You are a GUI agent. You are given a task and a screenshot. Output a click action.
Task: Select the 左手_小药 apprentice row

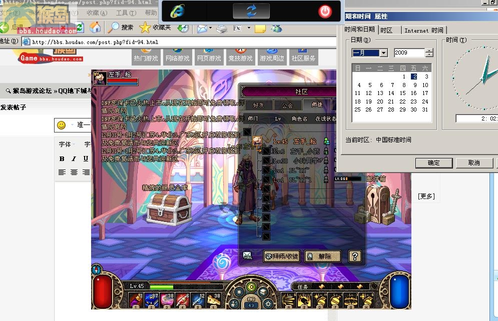pos(295,151)
